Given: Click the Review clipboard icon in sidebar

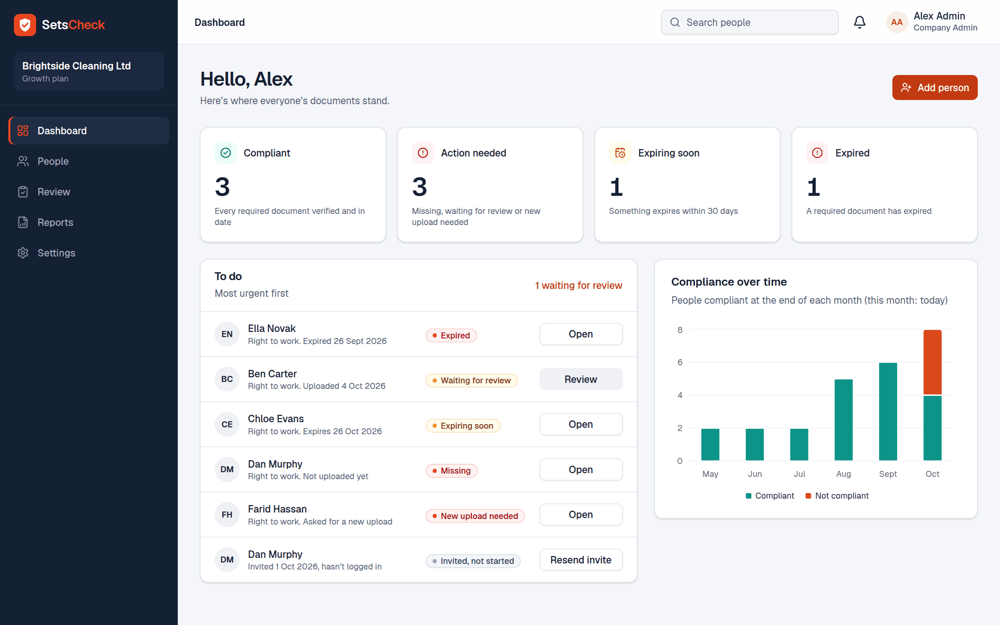Looking at the screenshot, I should click(x=23, y=192).
